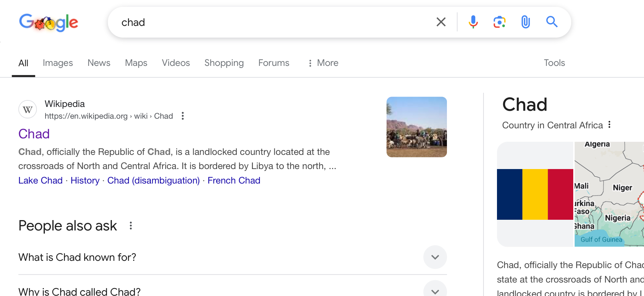Open the Chad Wikipedia article link
Image resolution: width=644 pixels, height=296 pixels.
pos(34,134)
